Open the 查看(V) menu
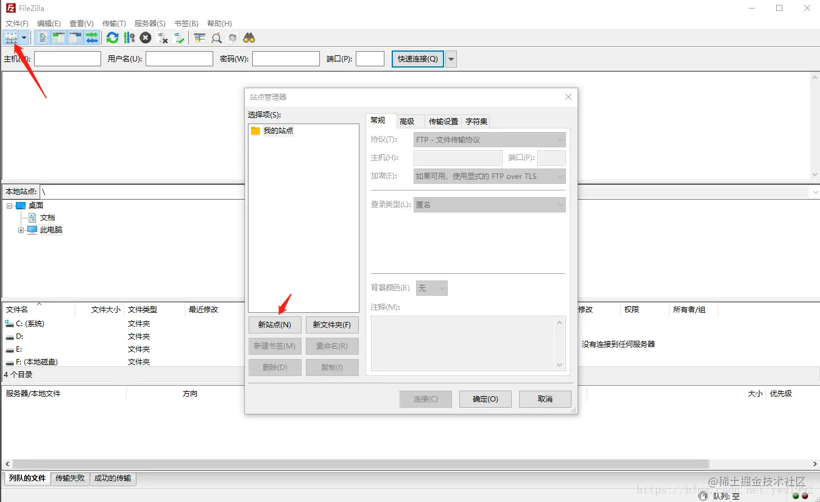820x502 pixels. [82, 24]
